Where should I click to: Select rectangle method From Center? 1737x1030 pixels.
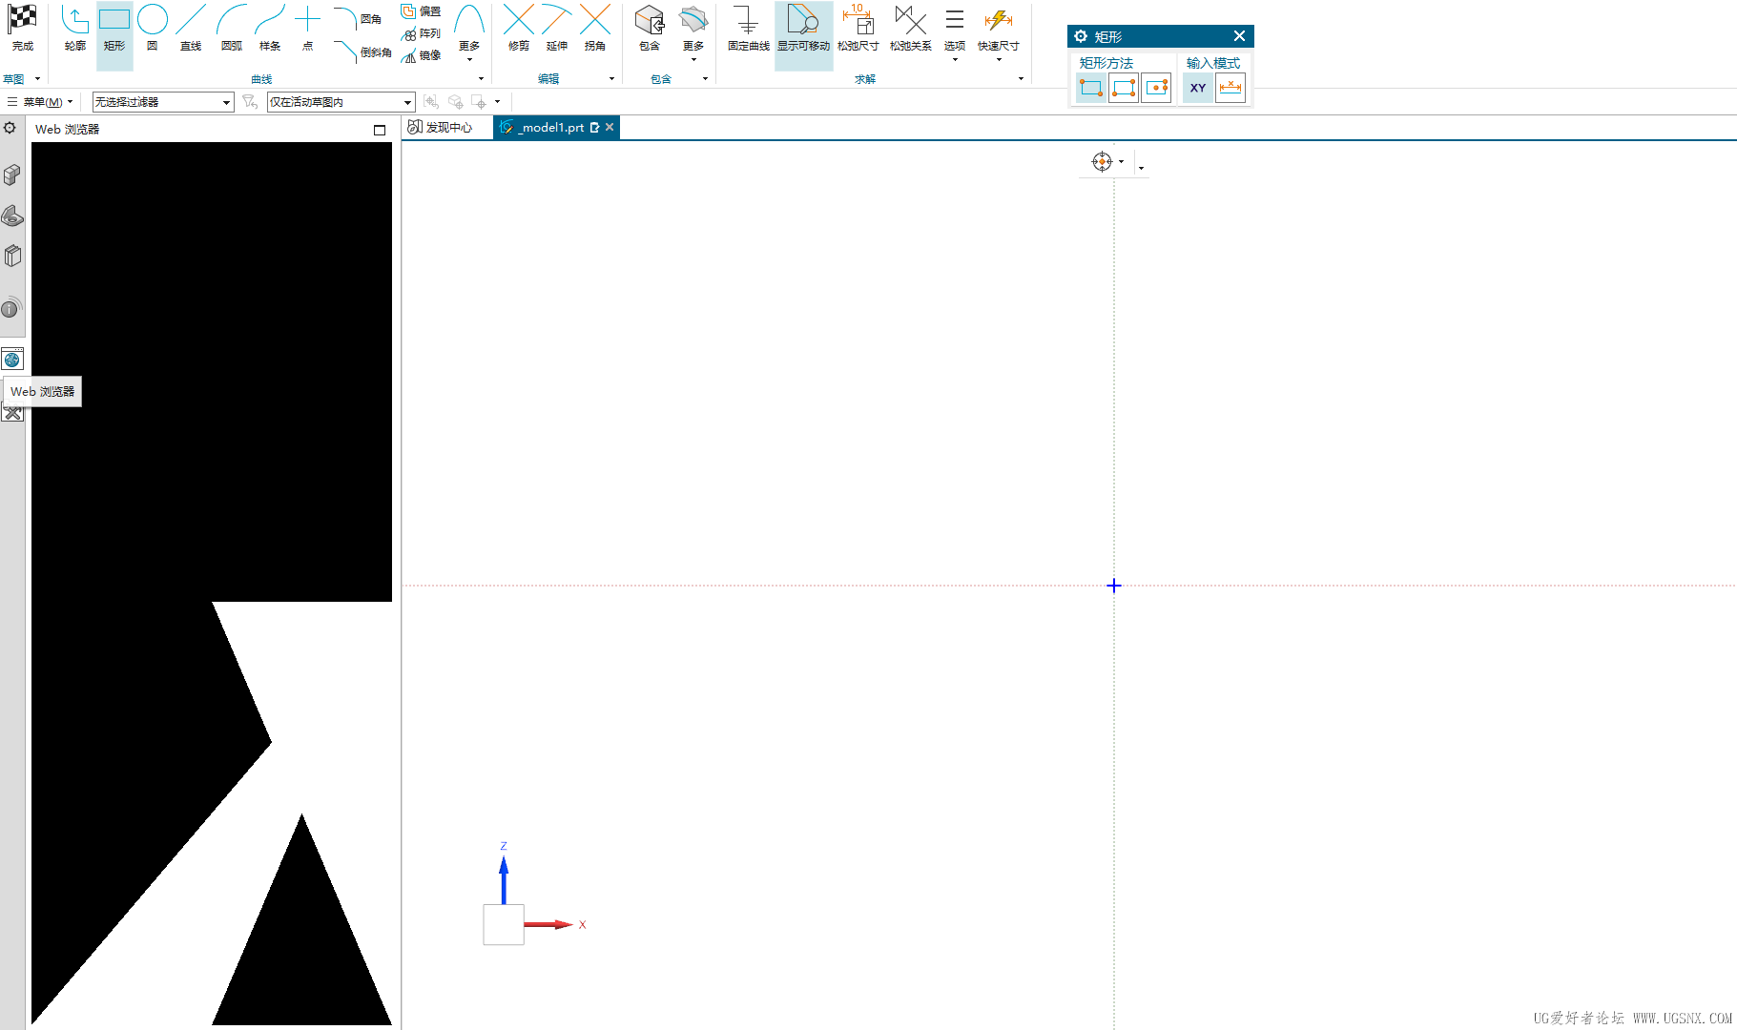[1156, 88]
